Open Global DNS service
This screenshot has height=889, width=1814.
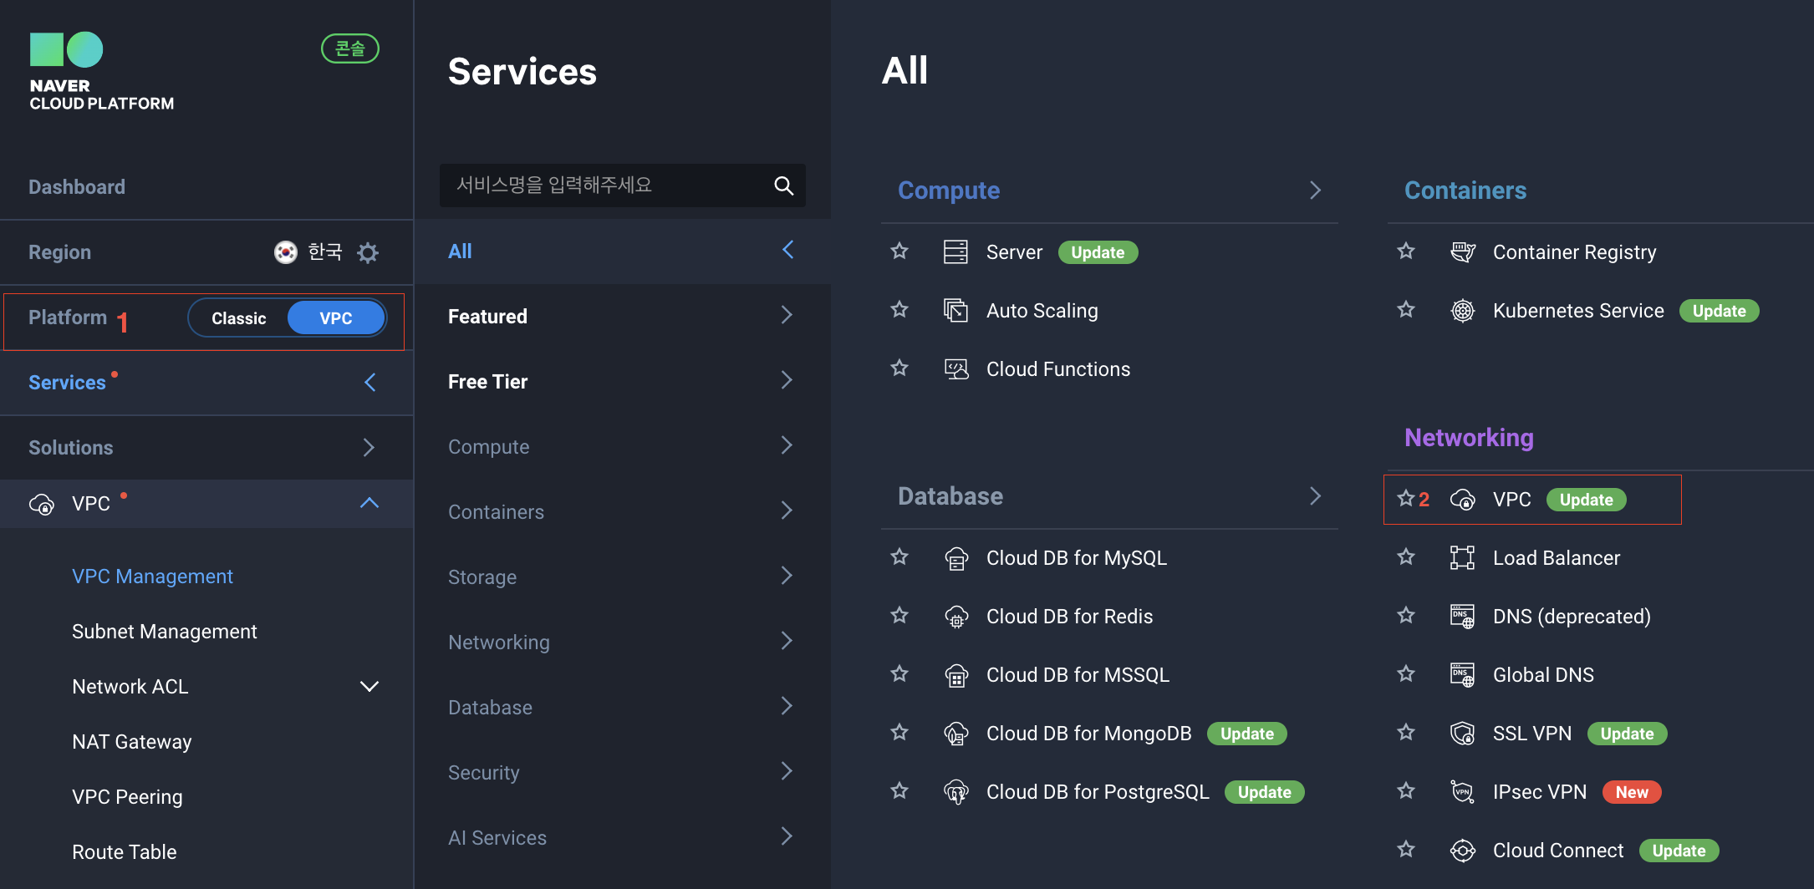coord(1543,675)
